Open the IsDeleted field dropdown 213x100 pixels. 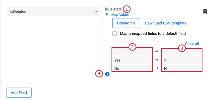(x=52, y=11)
